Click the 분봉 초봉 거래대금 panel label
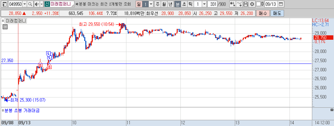 click(22, 111)
